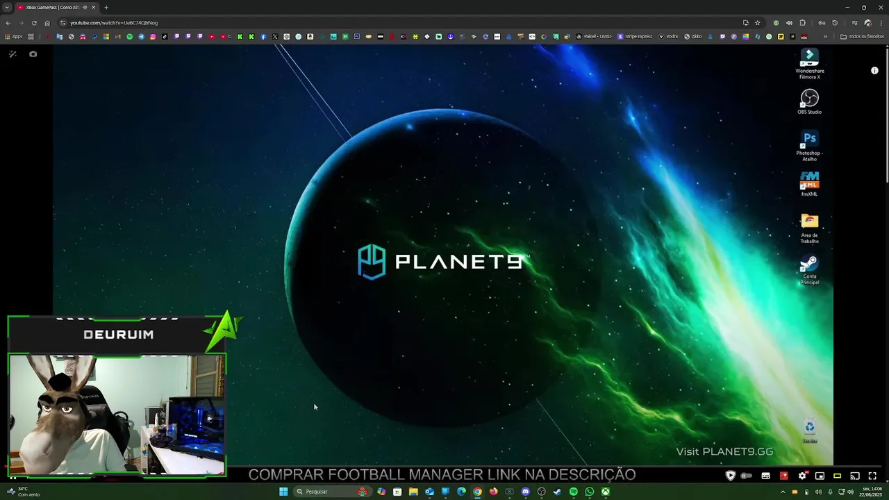Open the Todos os favoritos folder
Screen dimensions: 889x500
(862, 36)
